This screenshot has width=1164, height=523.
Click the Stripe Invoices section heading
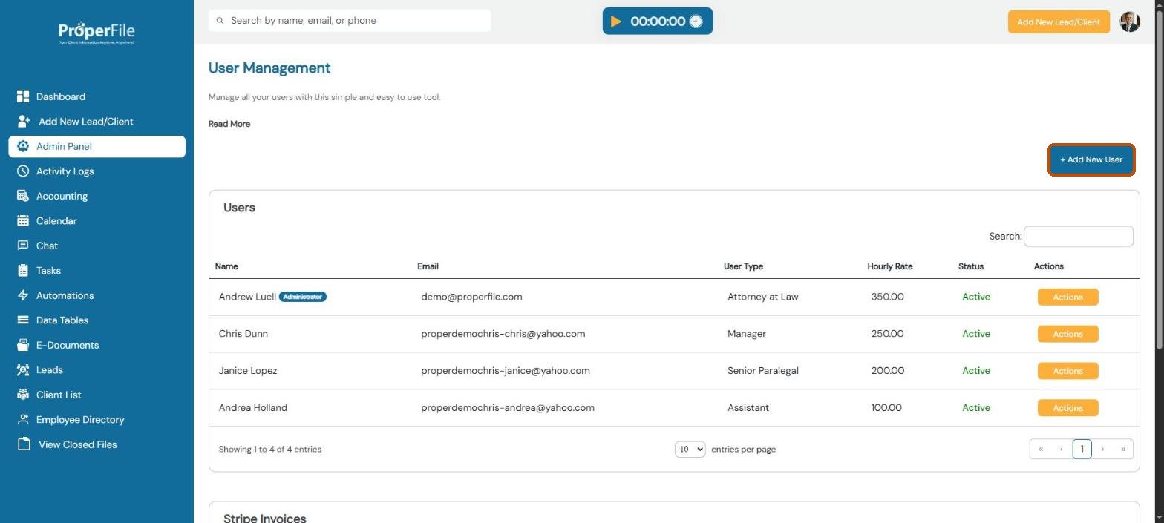click(x=264, y=518)
